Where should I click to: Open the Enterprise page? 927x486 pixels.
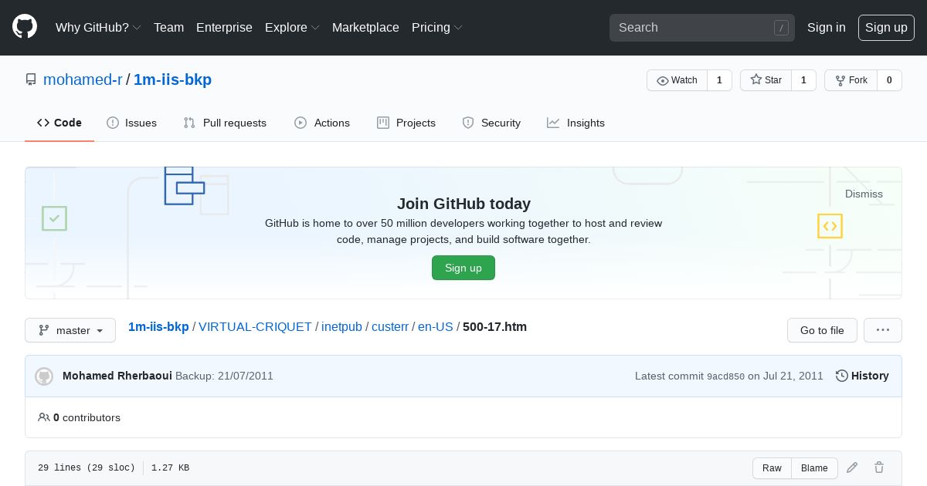[x=224, y=27]
